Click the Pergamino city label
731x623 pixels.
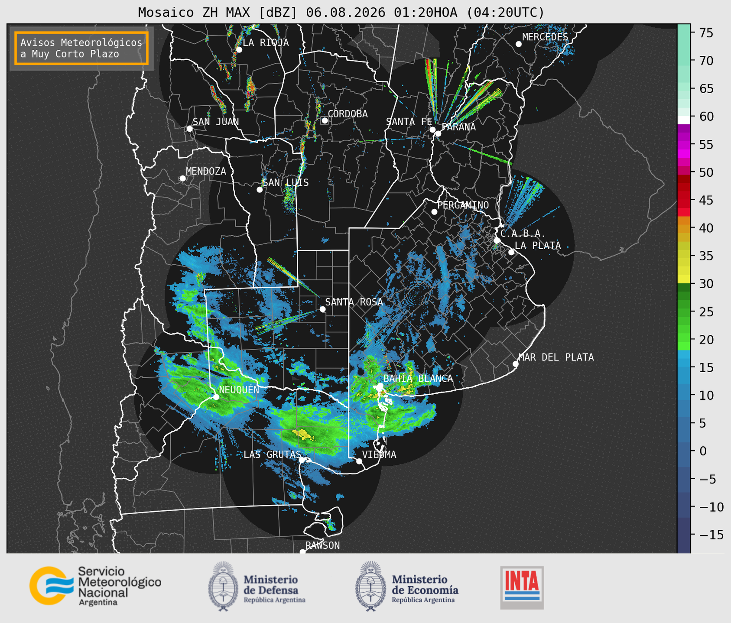[x=463, y=205]
